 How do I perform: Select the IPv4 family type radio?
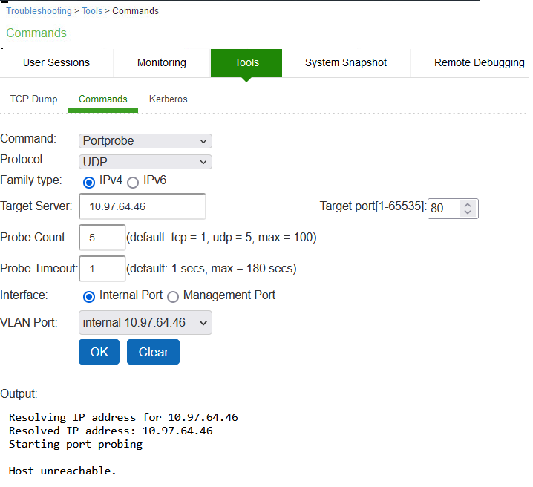[89, 183]
